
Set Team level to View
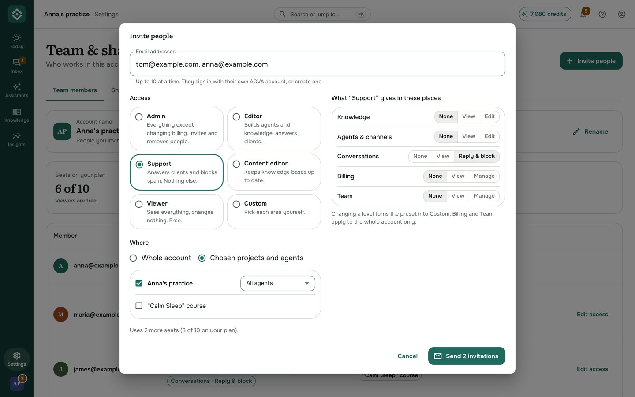point(458,196)
